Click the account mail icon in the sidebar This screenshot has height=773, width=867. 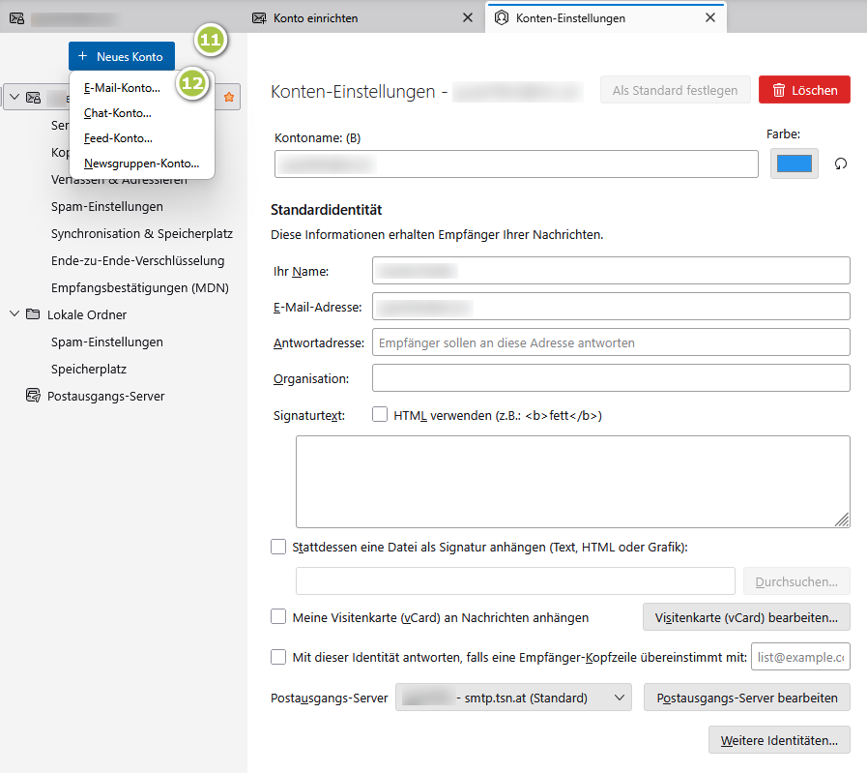tap(34, 98)
